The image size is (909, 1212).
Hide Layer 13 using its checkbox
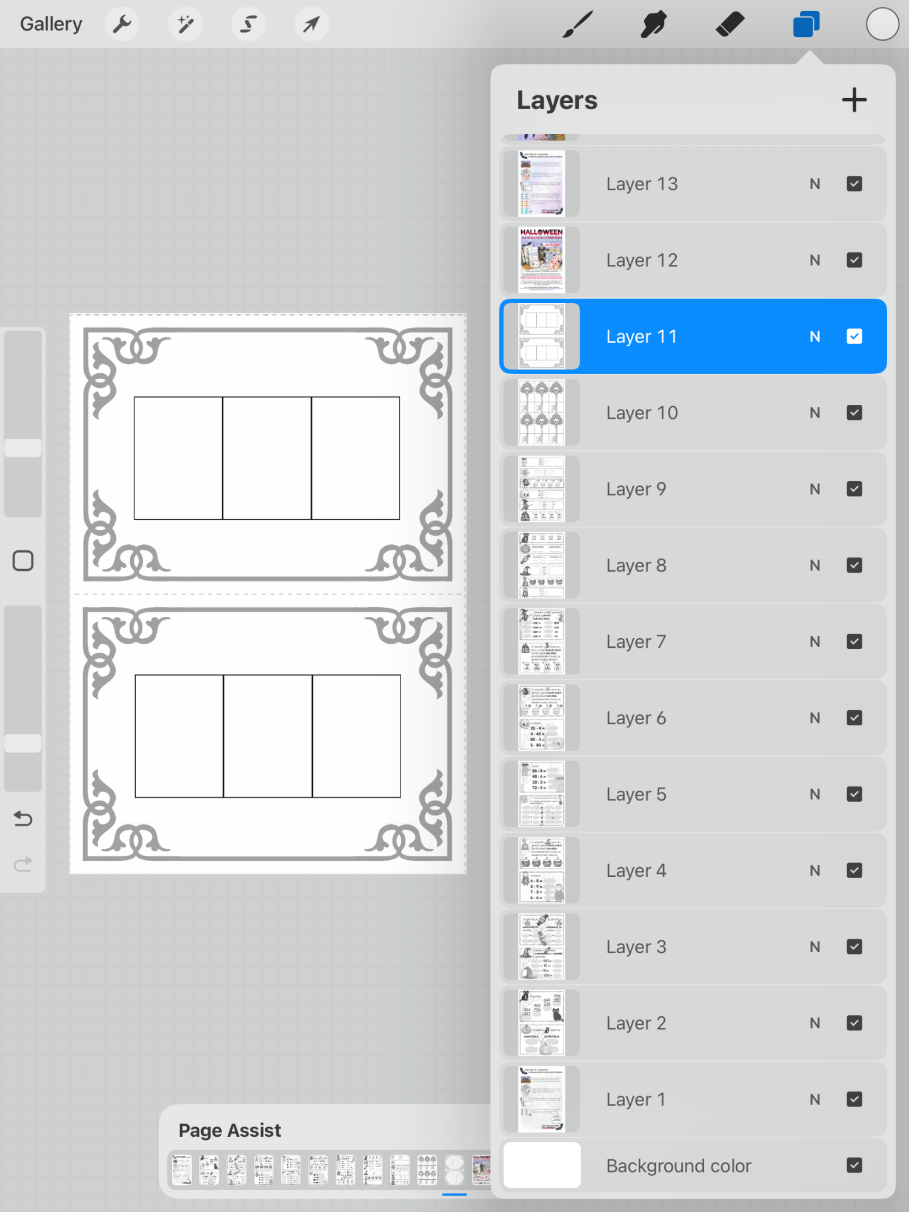click(854, 184)
